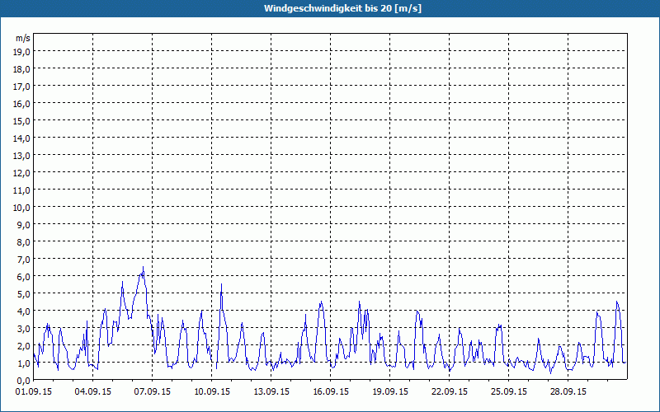Click the 2,0 y-axis label
The image size is (660, 412).
click(x=24, y=346)
